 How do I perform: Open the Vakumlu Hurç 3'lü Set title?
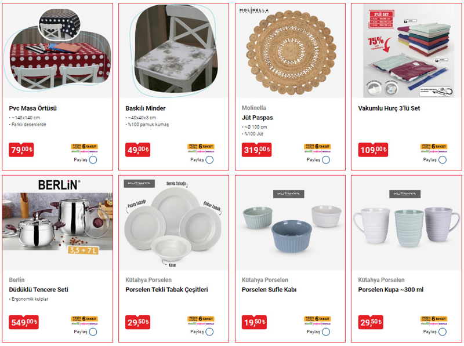pos(389,108)
